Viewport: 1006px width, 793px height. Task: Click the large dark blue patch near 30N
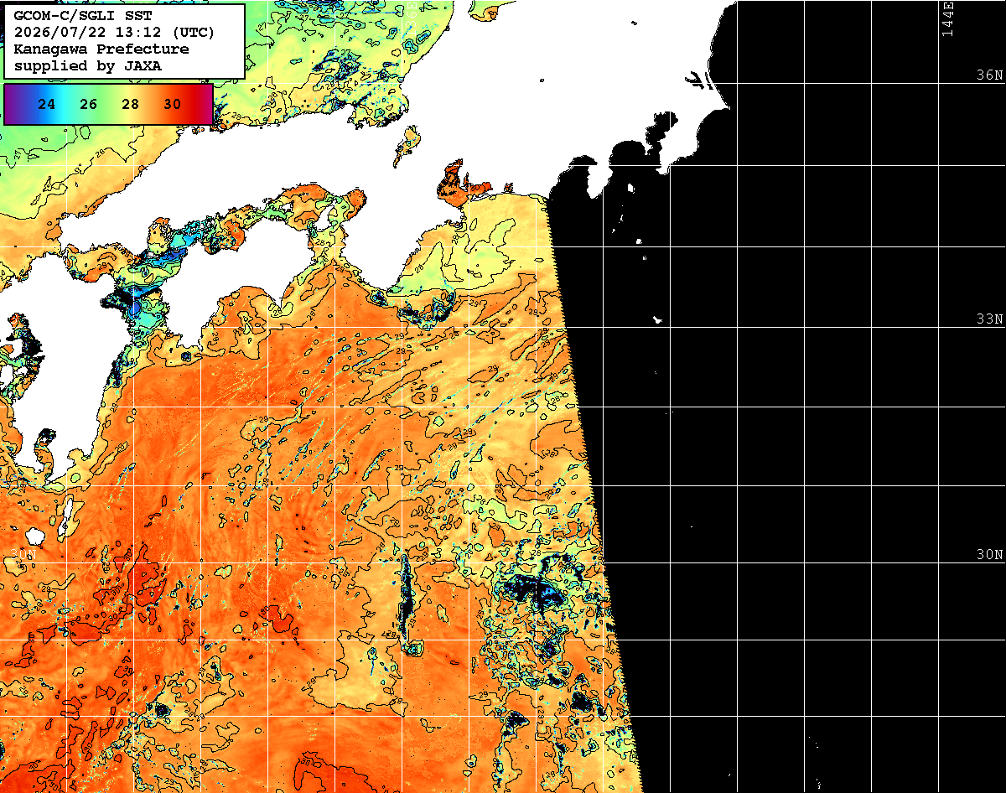click(528, 589)
